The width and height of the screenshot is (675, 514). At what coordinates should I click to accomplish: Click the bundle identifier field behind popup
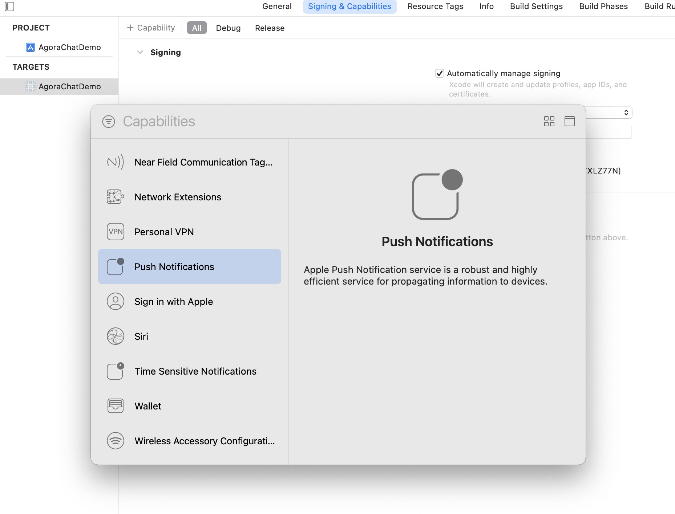tap(609, 132)
